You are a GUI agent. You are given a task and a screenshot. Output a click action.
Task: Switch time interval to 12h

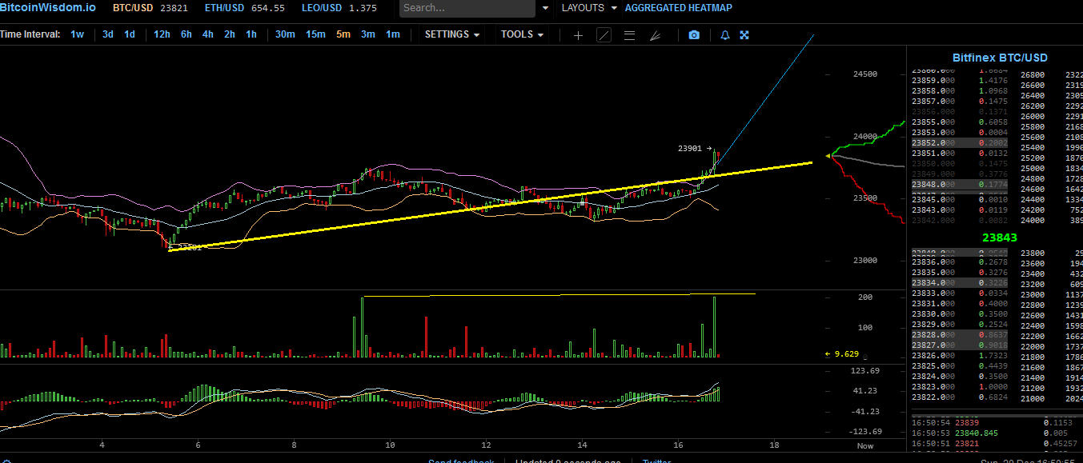[162, 34]
